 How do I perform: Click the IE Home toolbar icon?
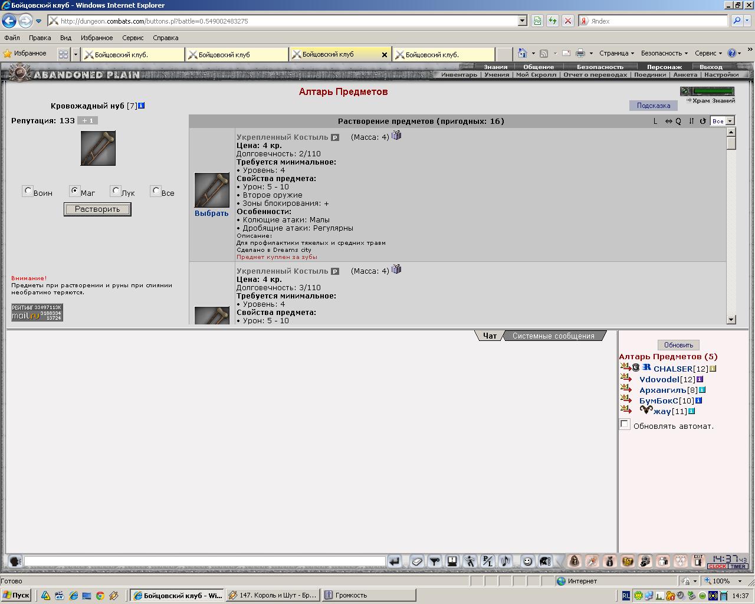[x=523, y=53]
